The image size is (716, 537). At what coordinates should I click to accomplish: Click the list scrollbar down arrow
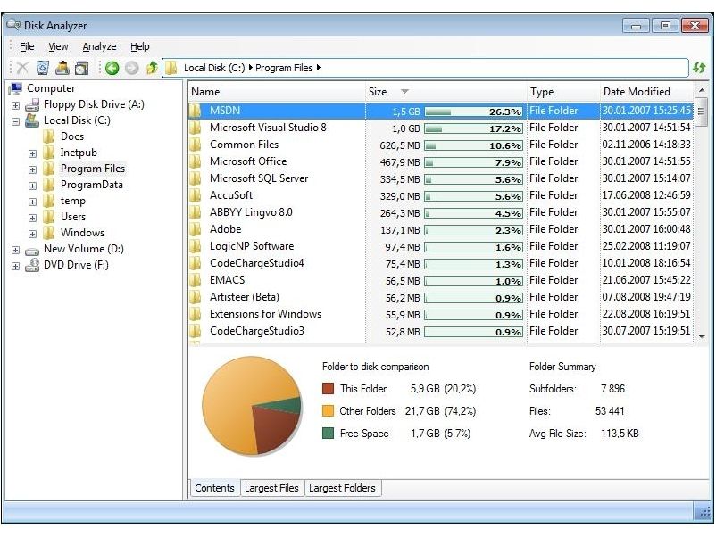[x=702, y=336]
